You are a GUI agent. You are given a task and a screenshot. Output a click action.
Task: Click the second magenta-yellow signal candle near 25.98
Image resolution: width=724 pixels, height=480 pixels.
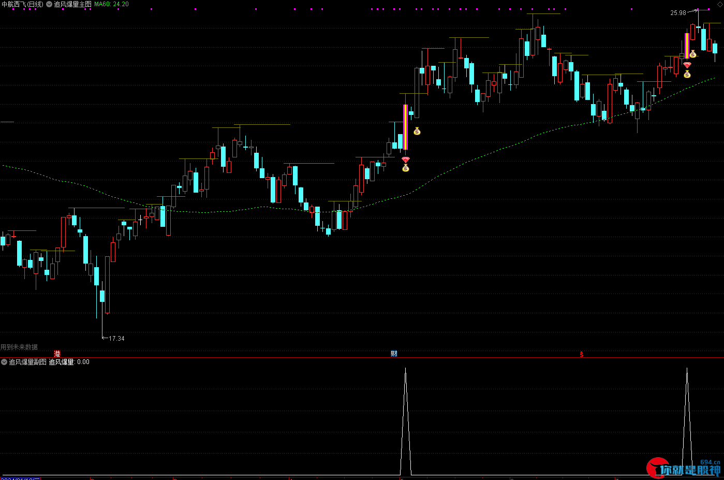[x=687, y=46]
